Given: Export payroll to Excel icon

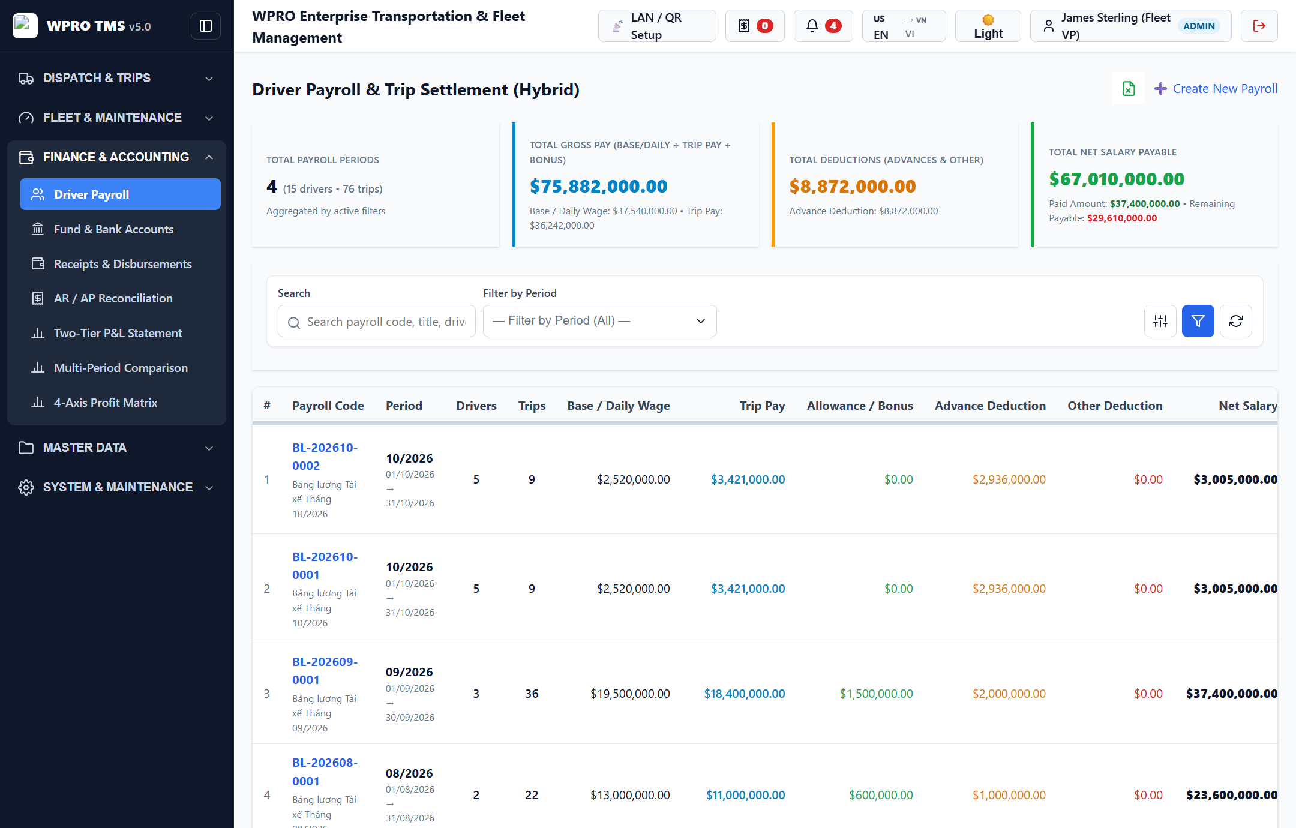Looking at the screenshot, I should tap(1129, 89).
